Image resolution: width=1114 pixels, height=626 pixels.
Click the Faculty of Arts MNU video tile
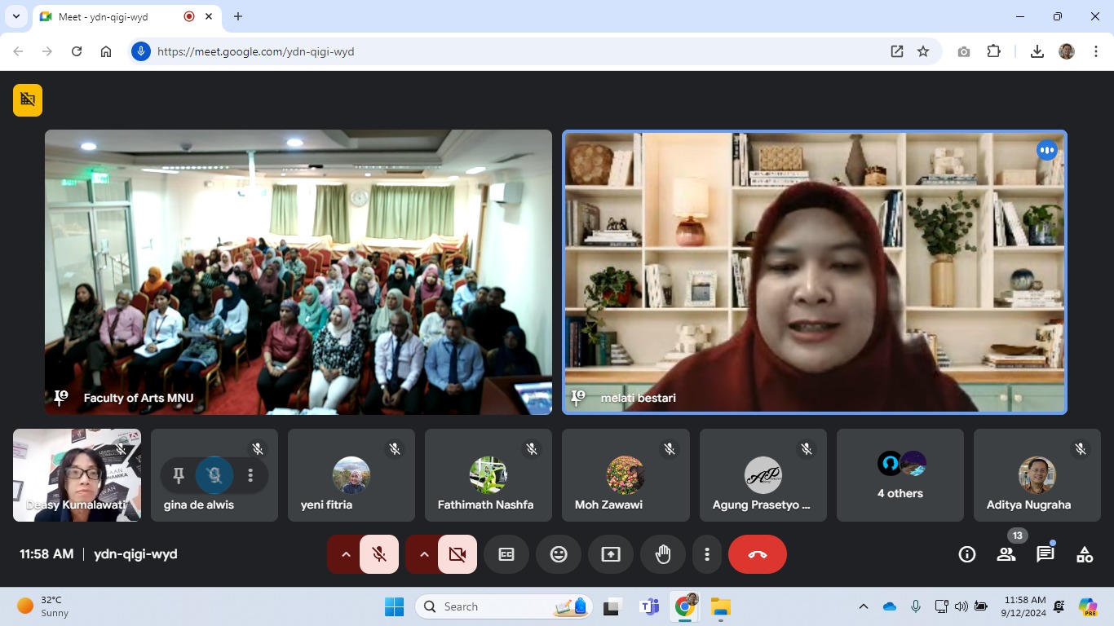[x=298, y=271]
